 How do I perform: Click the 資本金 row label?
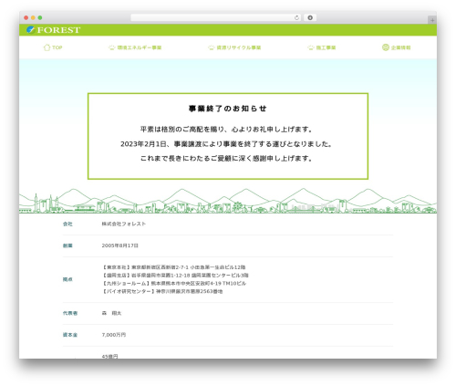point(70,335)
